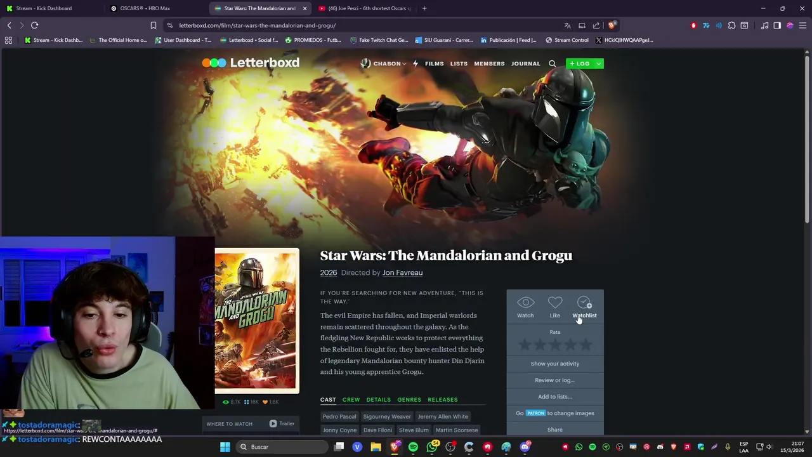The width and height of the screenshot is (812, 457).
Task: Open Discord from the taskbar
Action: 525,447
